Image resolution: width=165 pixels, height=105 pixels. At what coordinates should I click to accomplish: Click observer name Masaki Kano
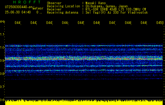pyautogui.click(x=95, y=3)
